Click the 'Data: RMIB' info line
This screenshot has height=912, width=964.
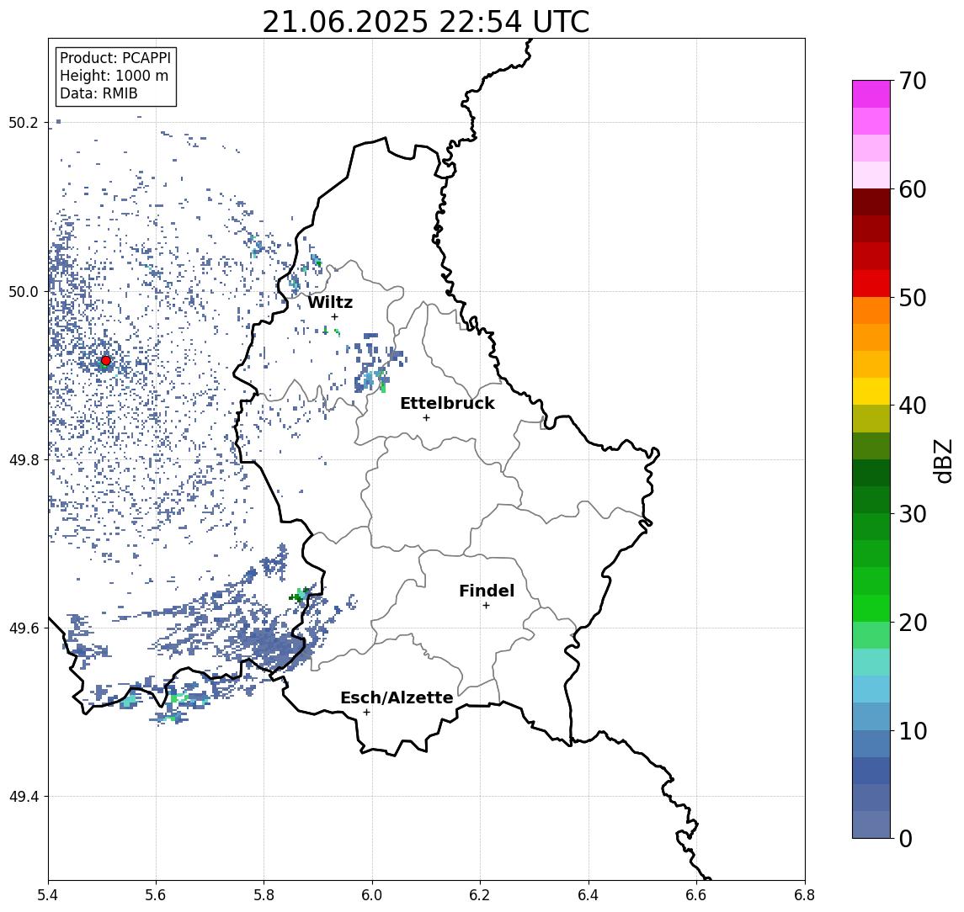[99, 93]
